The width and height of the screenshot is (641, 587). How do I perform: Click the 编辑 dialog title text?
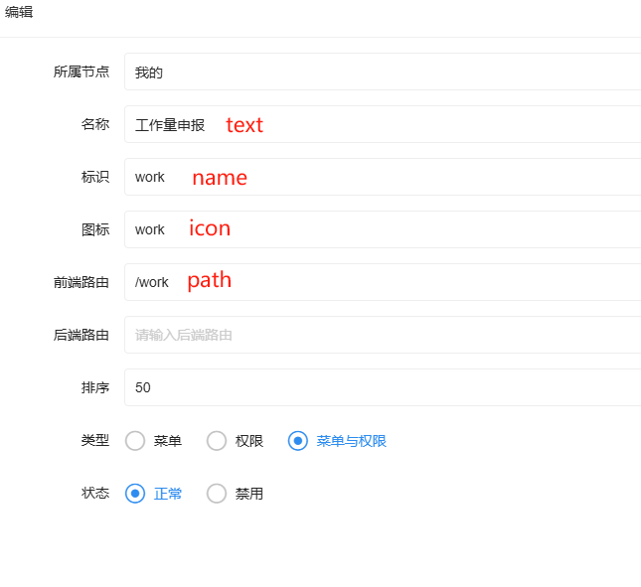19,12
